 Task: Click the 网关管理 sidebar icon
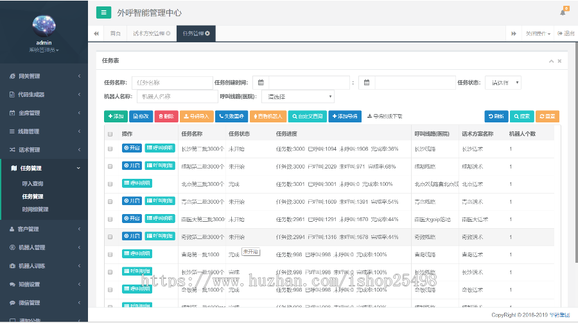(x=12, y=76)
